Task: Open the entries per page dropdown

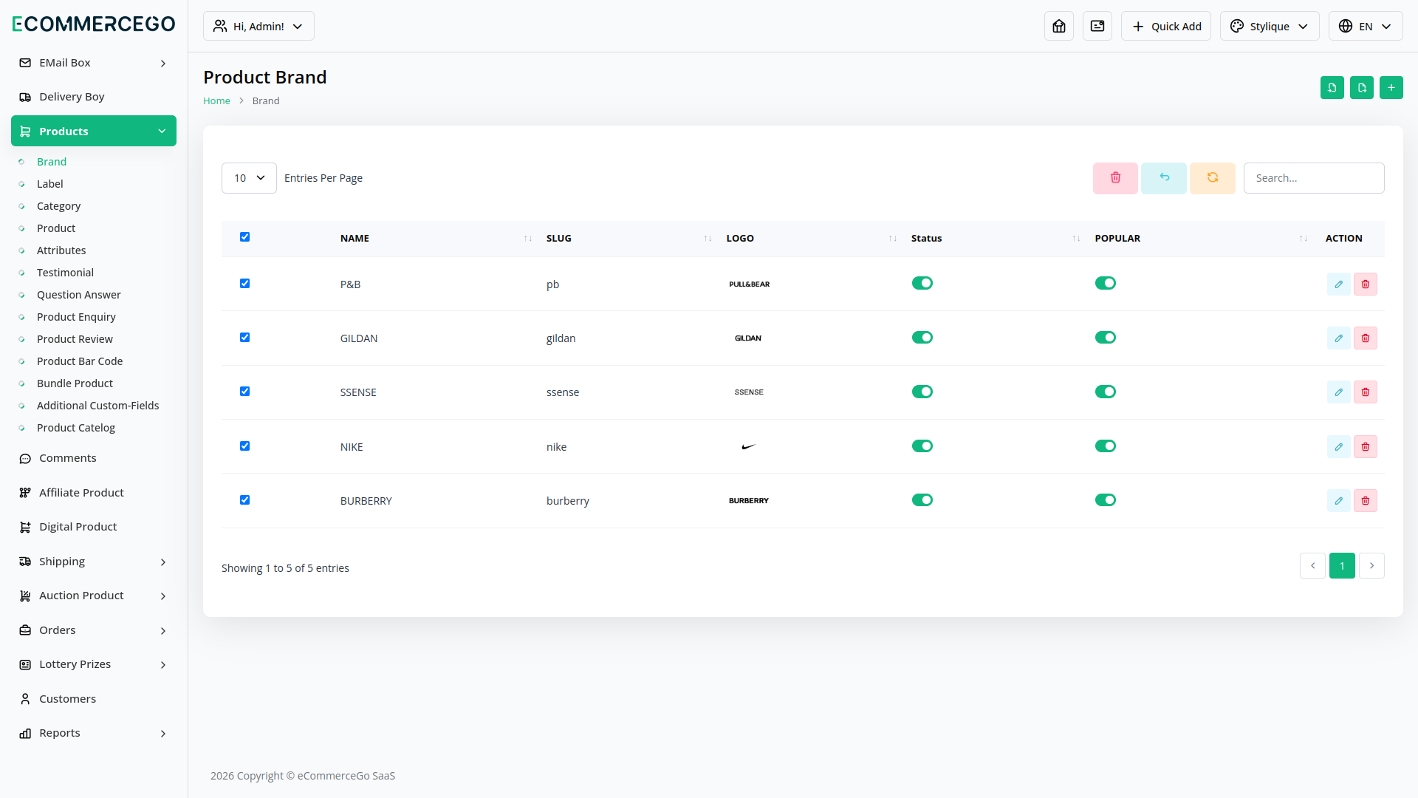Action: 249,178
